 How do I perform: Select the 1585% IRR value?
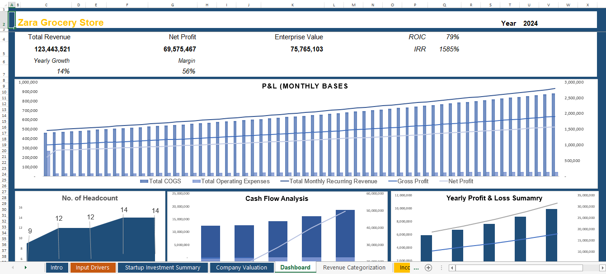pos(449,49)
